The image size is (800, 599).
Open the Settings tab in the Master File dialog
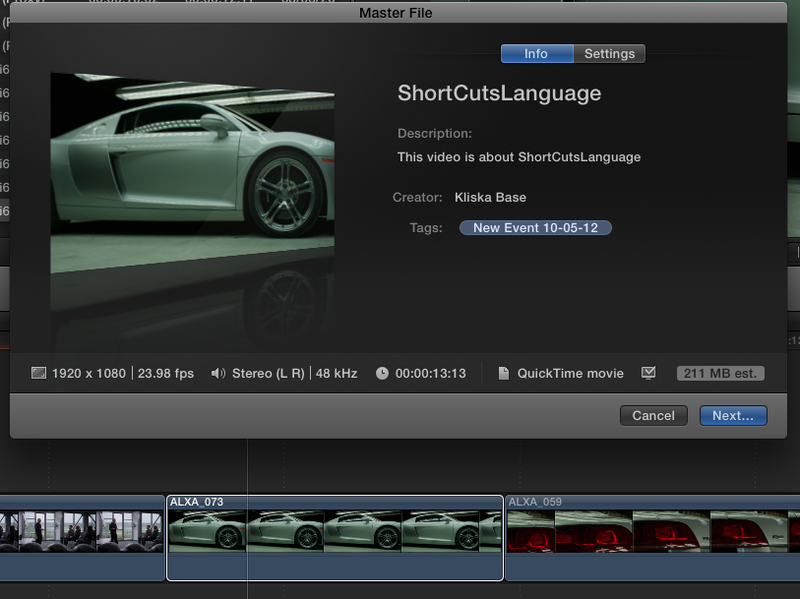[609, 53]
